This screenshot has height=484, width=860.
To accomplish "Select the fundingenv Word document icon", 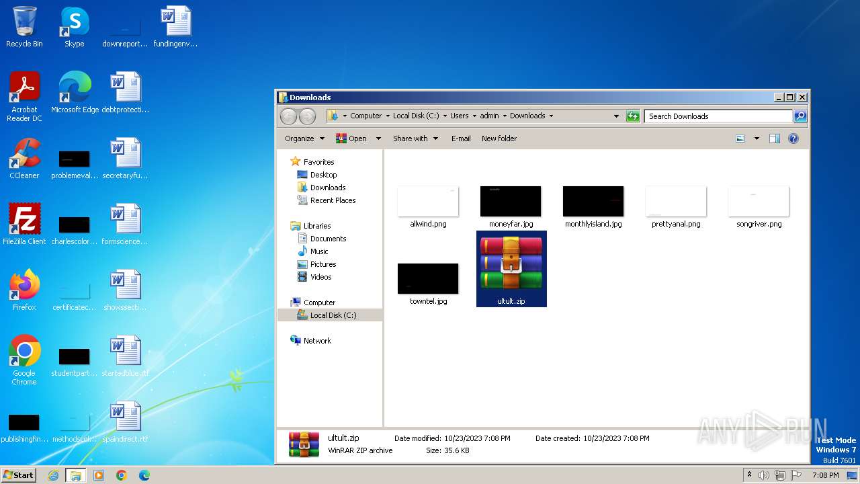I will pos(175,27).
